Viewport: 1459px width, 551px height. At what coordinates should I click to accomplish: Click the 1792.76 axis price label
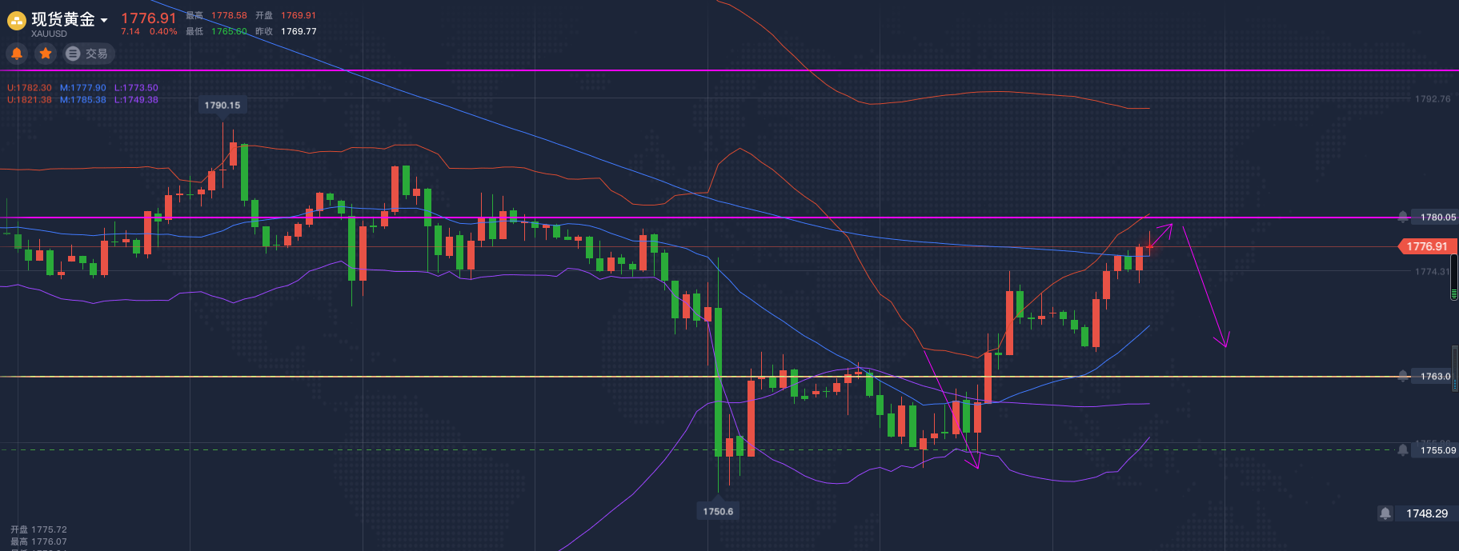pyautogui.click(x=1433, y=99)
